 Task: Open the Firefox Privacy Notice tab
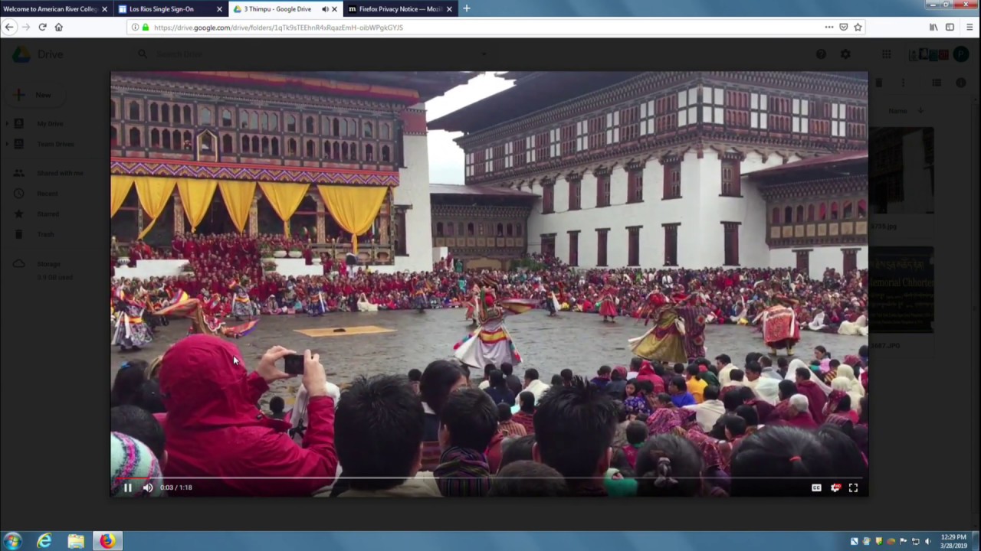pyautogui.click(x=401, y=9)
